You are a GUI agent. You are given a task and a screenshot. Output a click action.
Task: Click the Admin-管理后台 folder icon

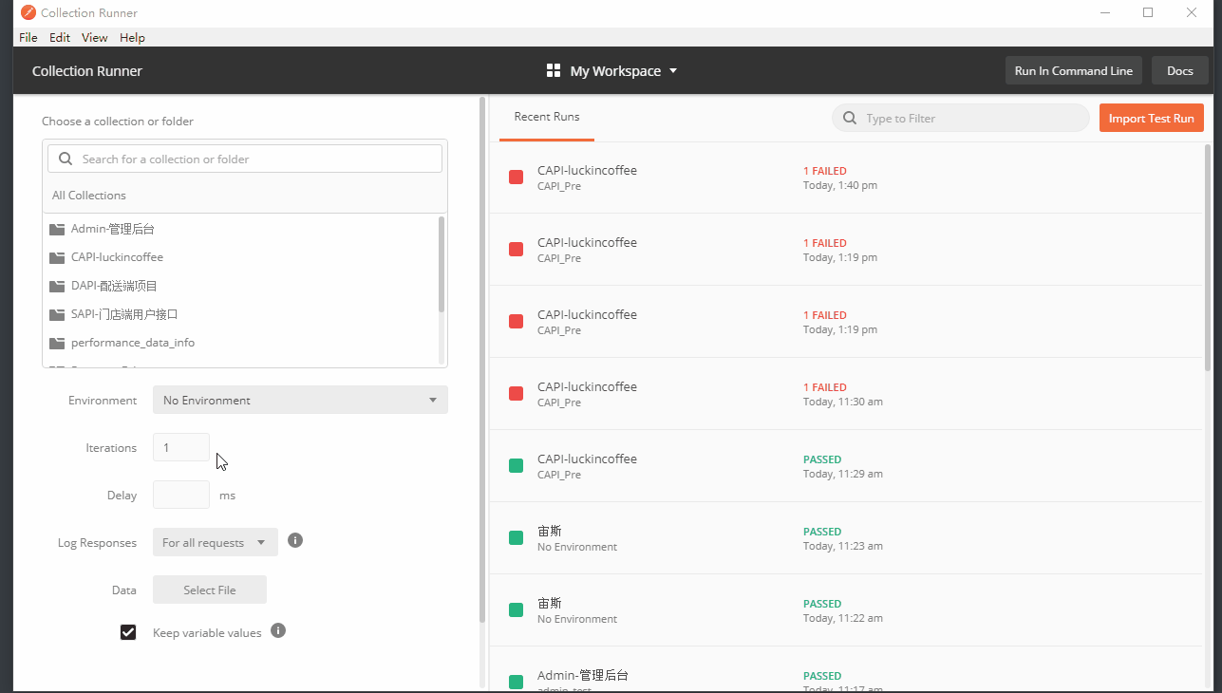tap(57, 229)
